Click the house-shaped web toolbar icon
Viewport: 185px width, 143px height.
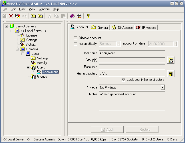click(79, 16)
